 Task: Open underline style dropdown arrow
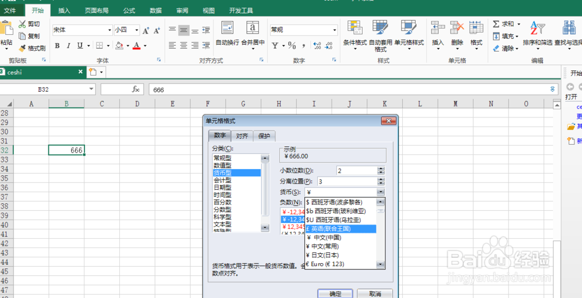point(88,45)
